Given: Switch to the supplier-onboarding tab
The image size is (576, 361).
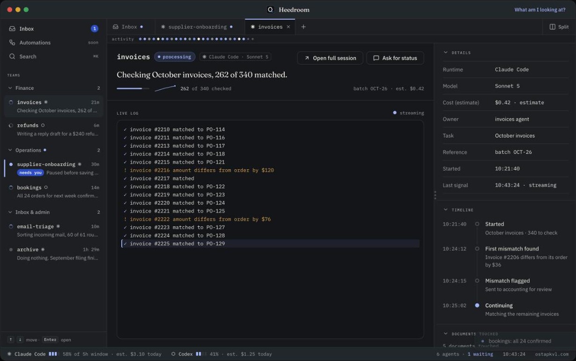Looking at the screenshot, I should pos(199,27).
